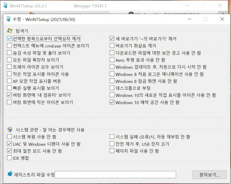The image size is (231, 184).
Task: Click the registry file path input field
Action: tap(115, 175)
